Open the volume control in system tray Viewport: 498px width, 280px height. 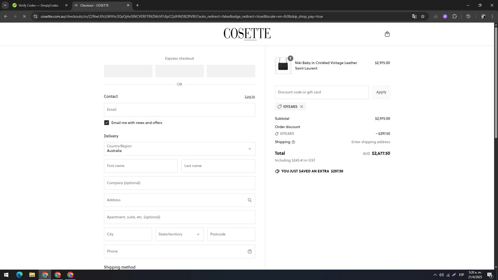[x=441, y=275]
